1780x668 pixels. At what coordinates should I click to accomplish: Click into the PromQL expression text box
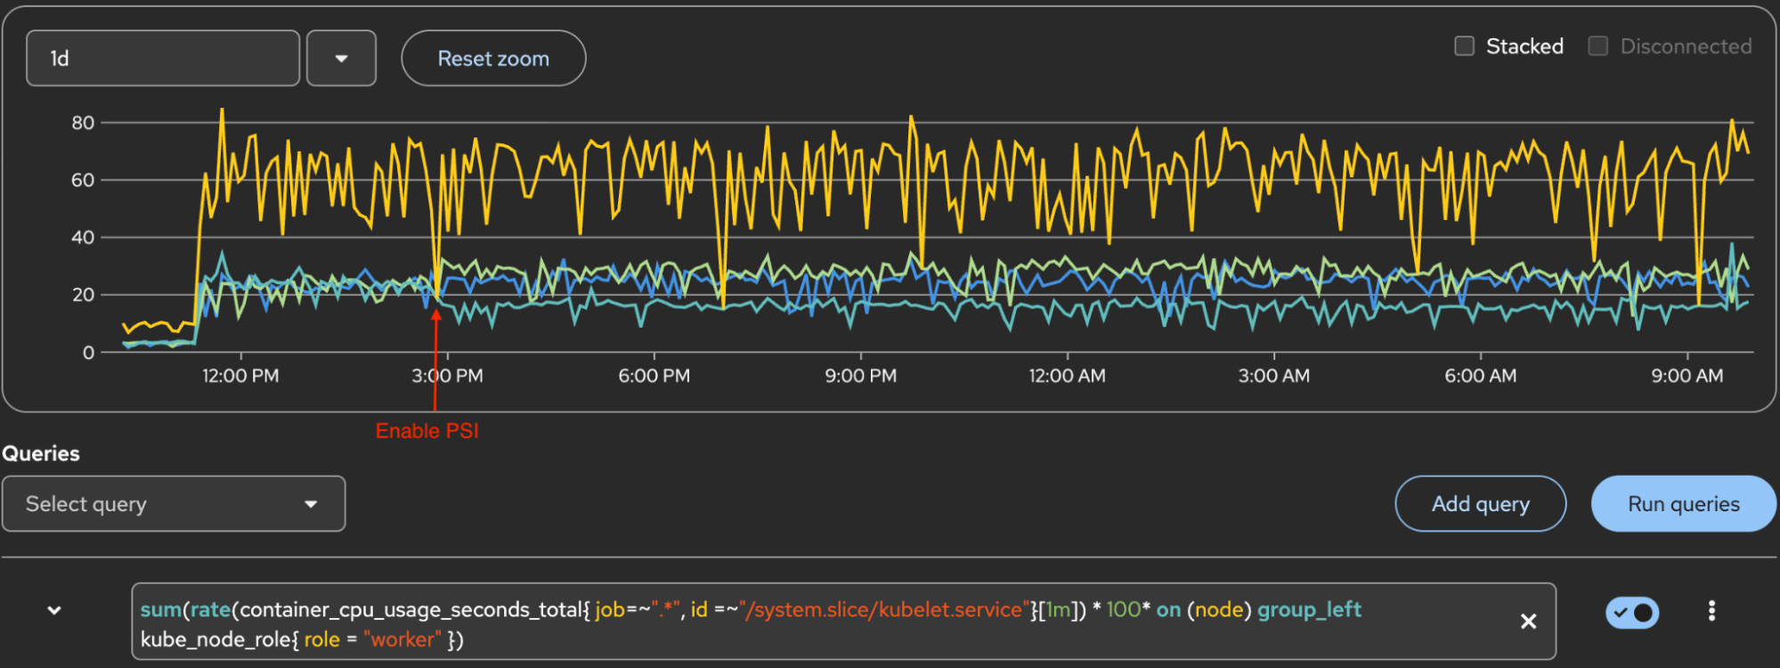pos(801,623)
